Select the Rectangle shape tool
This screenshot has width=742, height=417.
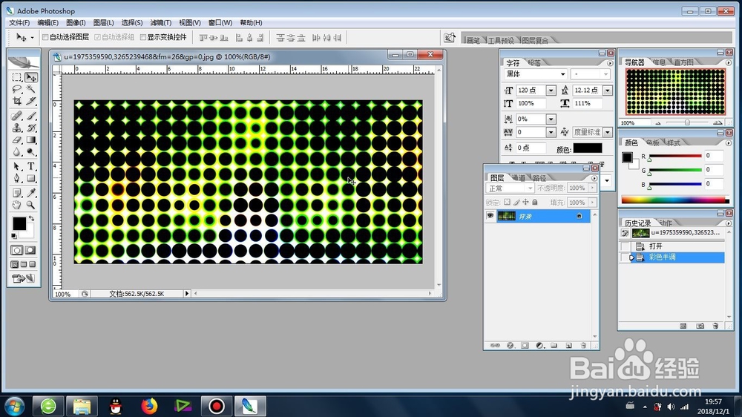tap(31, 178)
